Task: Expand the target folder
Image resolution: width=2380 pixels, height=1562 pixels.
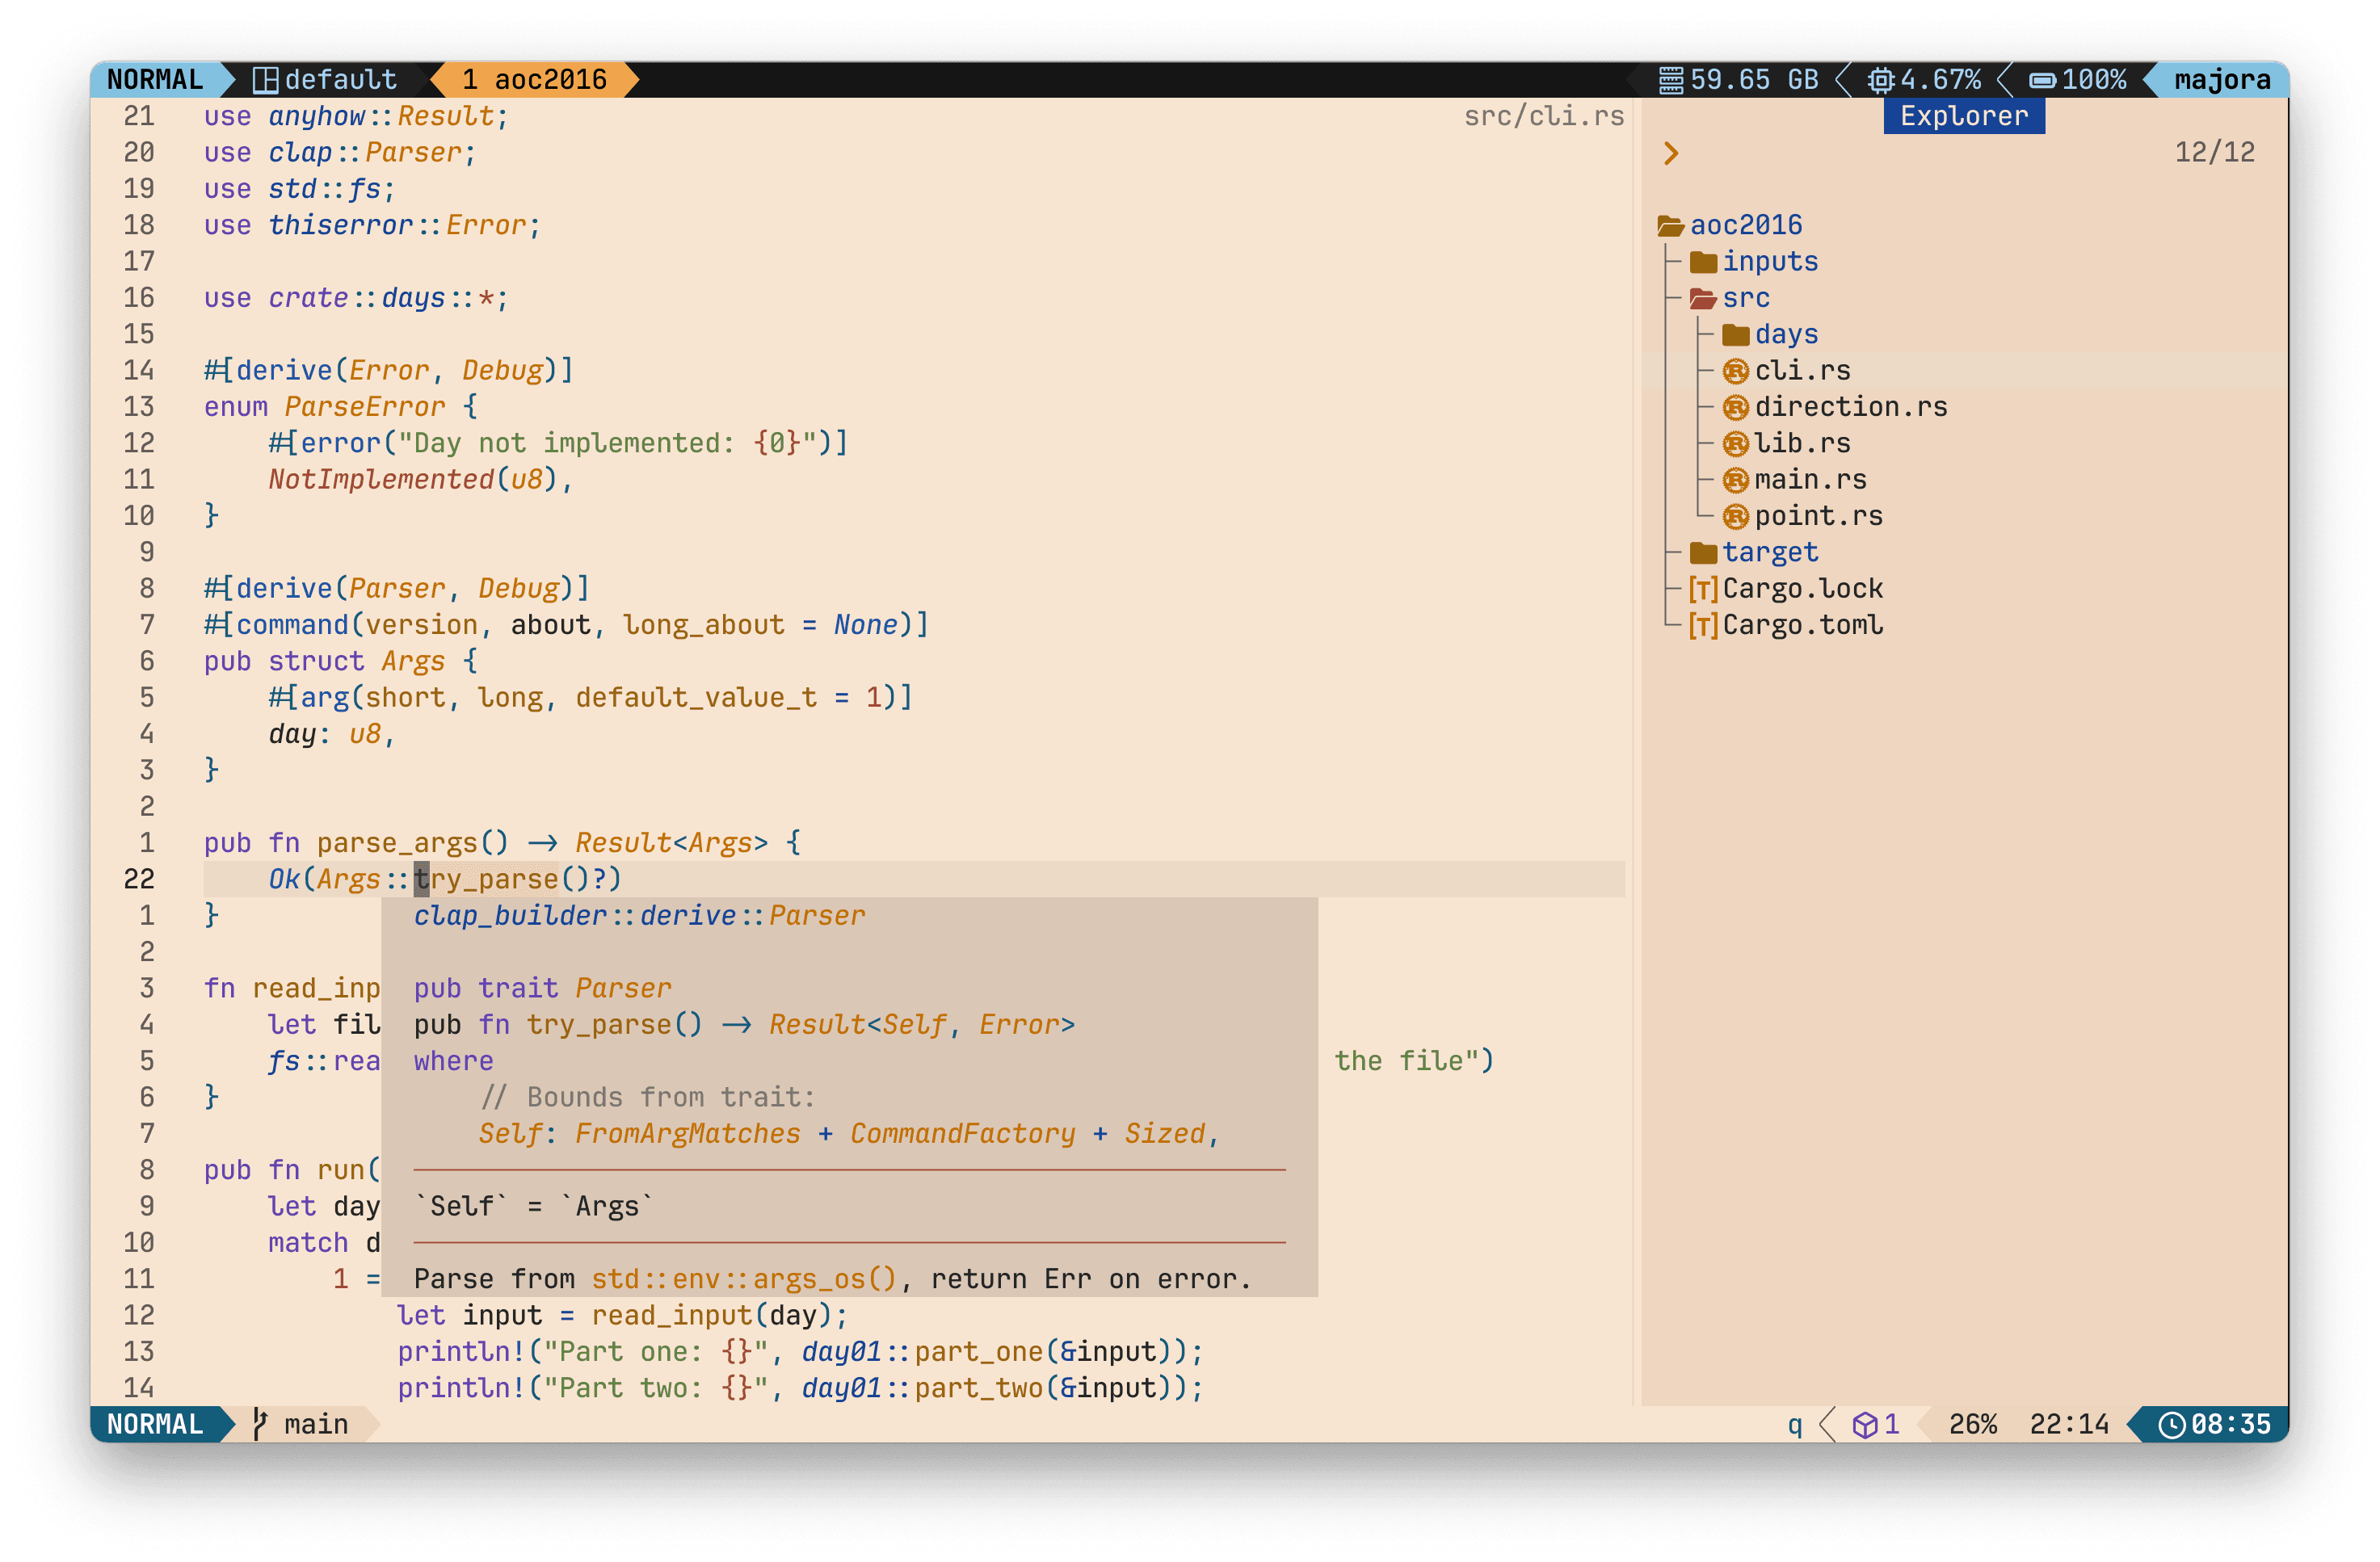Action: 1770,553
